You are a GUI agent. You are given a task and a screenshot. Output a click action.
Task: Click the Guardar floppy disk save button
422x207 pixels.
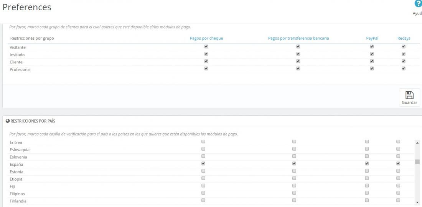pyautogui.click(x=409, y=97)
